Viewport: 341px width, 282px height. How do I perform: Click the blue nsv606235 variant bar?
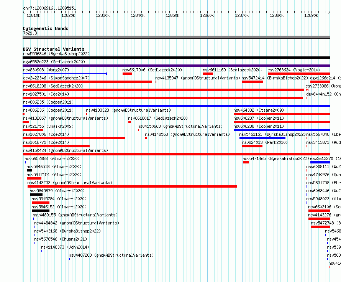click(x=176, y=106)
